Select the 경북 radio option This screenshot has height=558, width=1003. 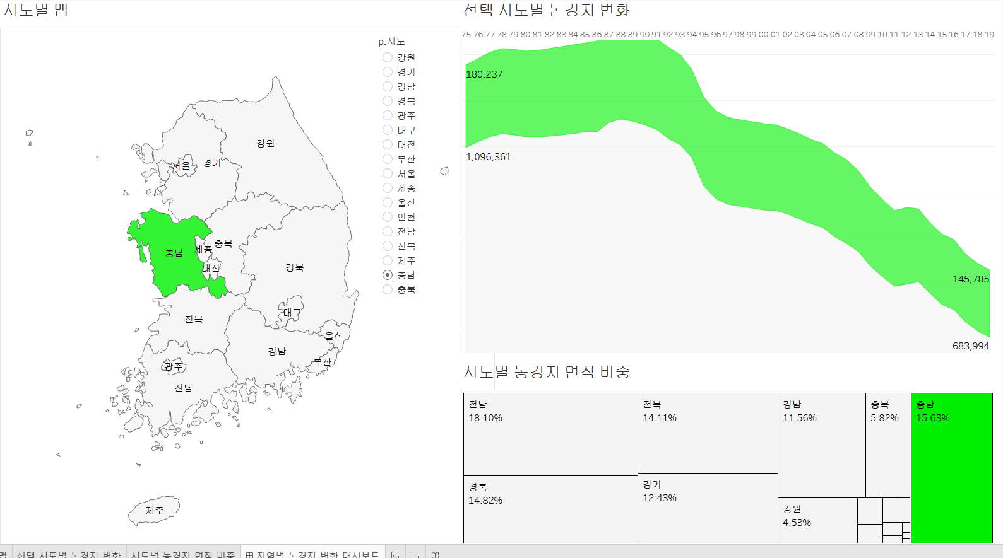(x=388, y=101)
